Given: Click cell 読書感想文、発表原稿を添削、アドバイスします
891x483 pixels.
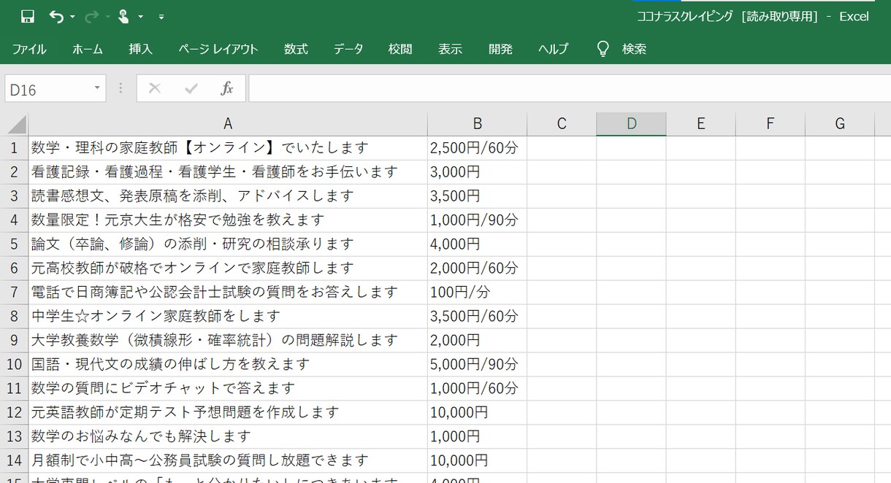Looking at the screenshot, I should 228,196.
